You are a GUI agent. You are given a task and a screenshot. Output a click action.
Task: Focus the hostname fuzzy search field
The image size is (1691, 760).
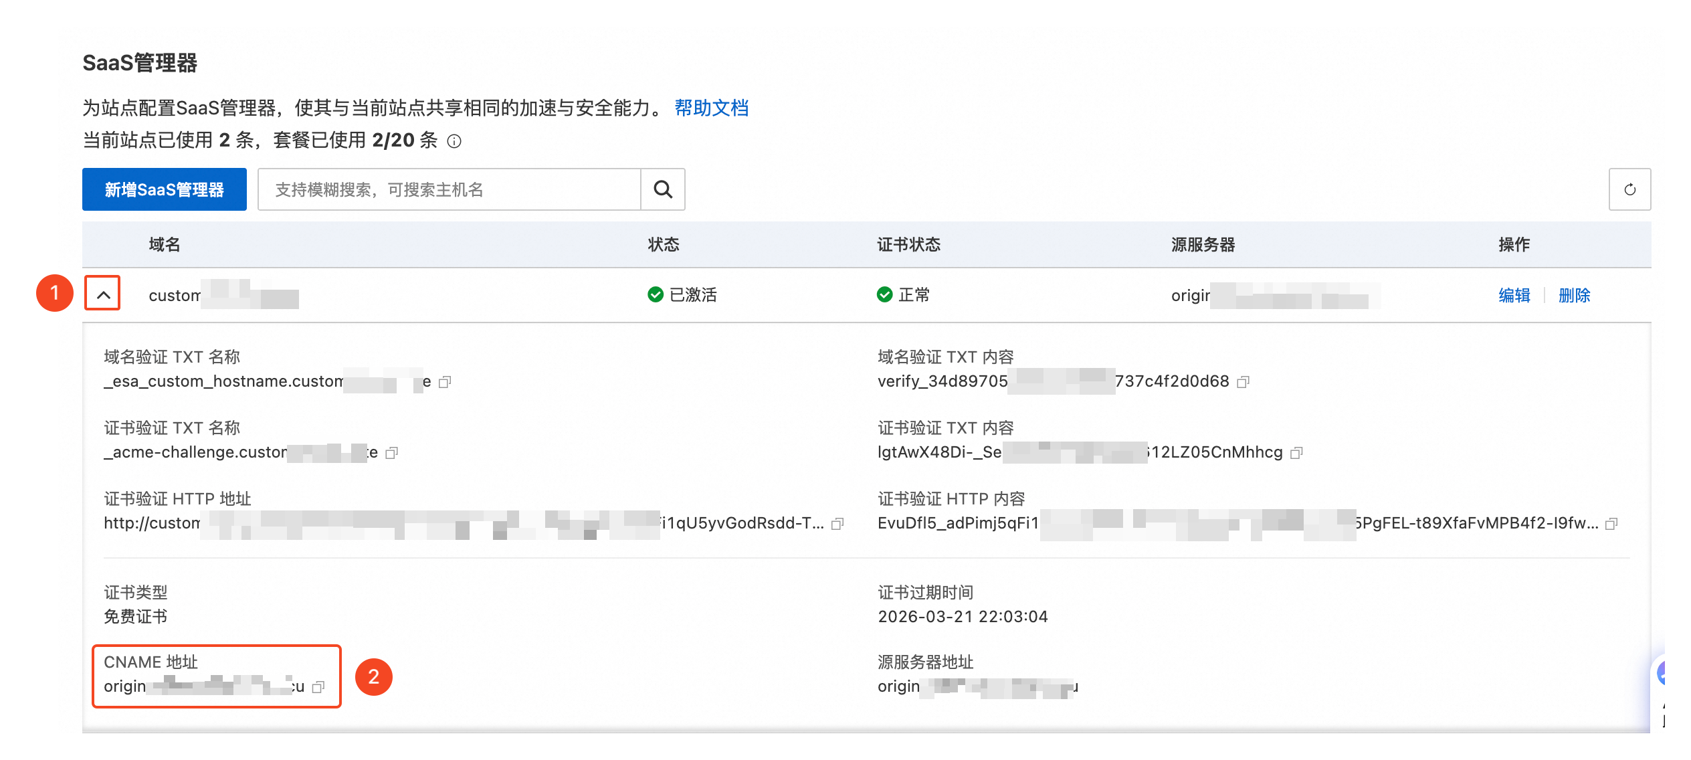449,190
